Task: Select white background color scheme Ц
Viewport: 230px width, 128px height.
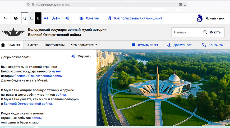Action: coord(25,18)
